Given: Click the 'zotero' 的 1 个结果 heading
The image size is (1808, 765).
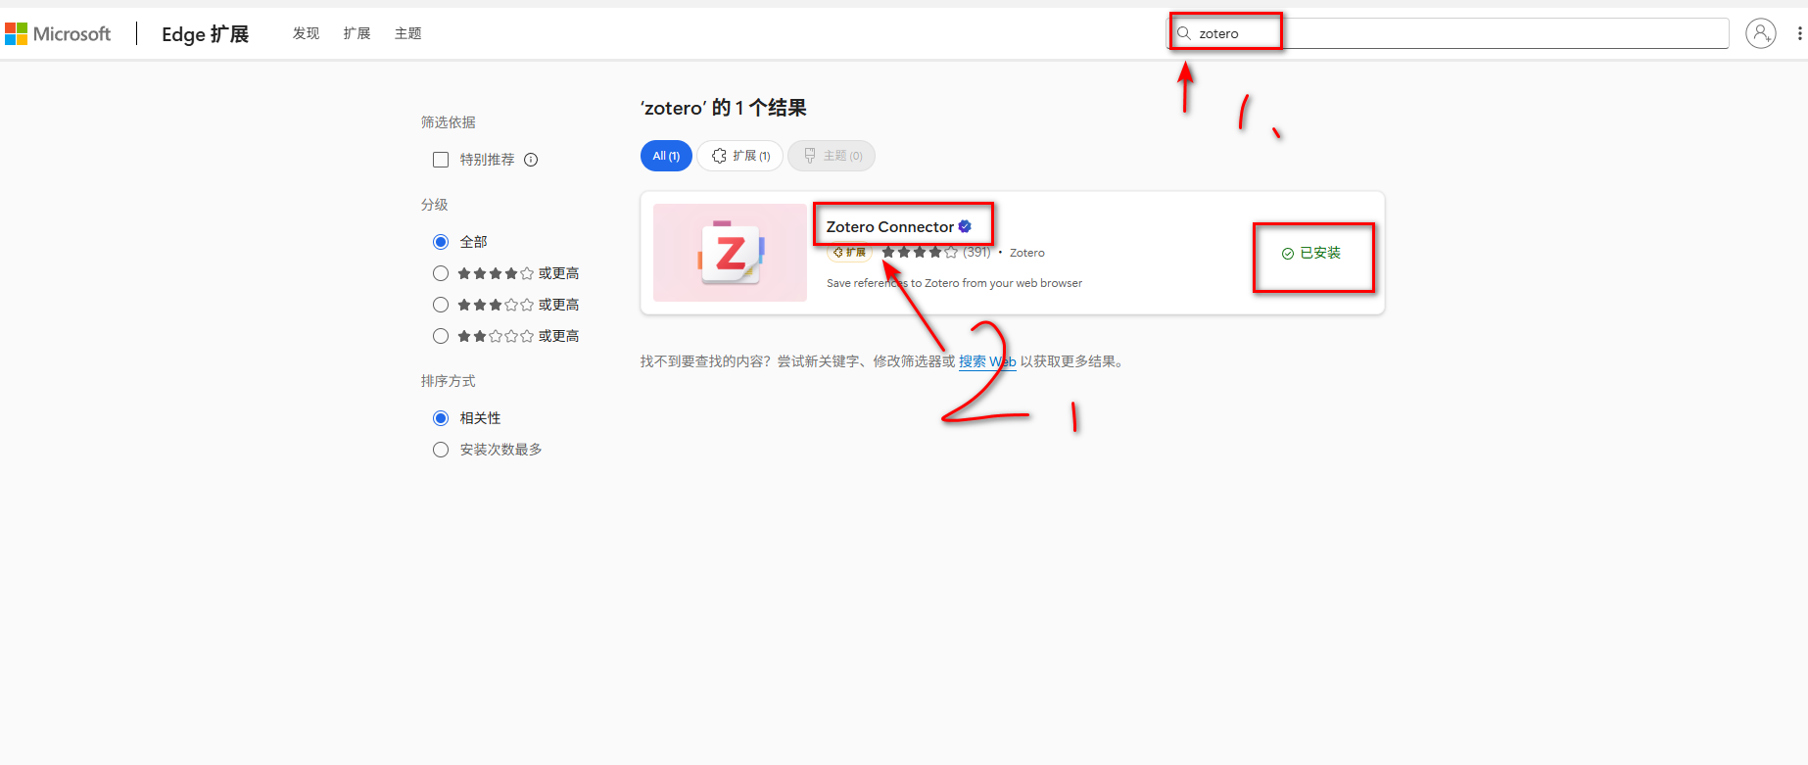Looking at the screenshot, I should pyautogui.click(x=724, y=108).
